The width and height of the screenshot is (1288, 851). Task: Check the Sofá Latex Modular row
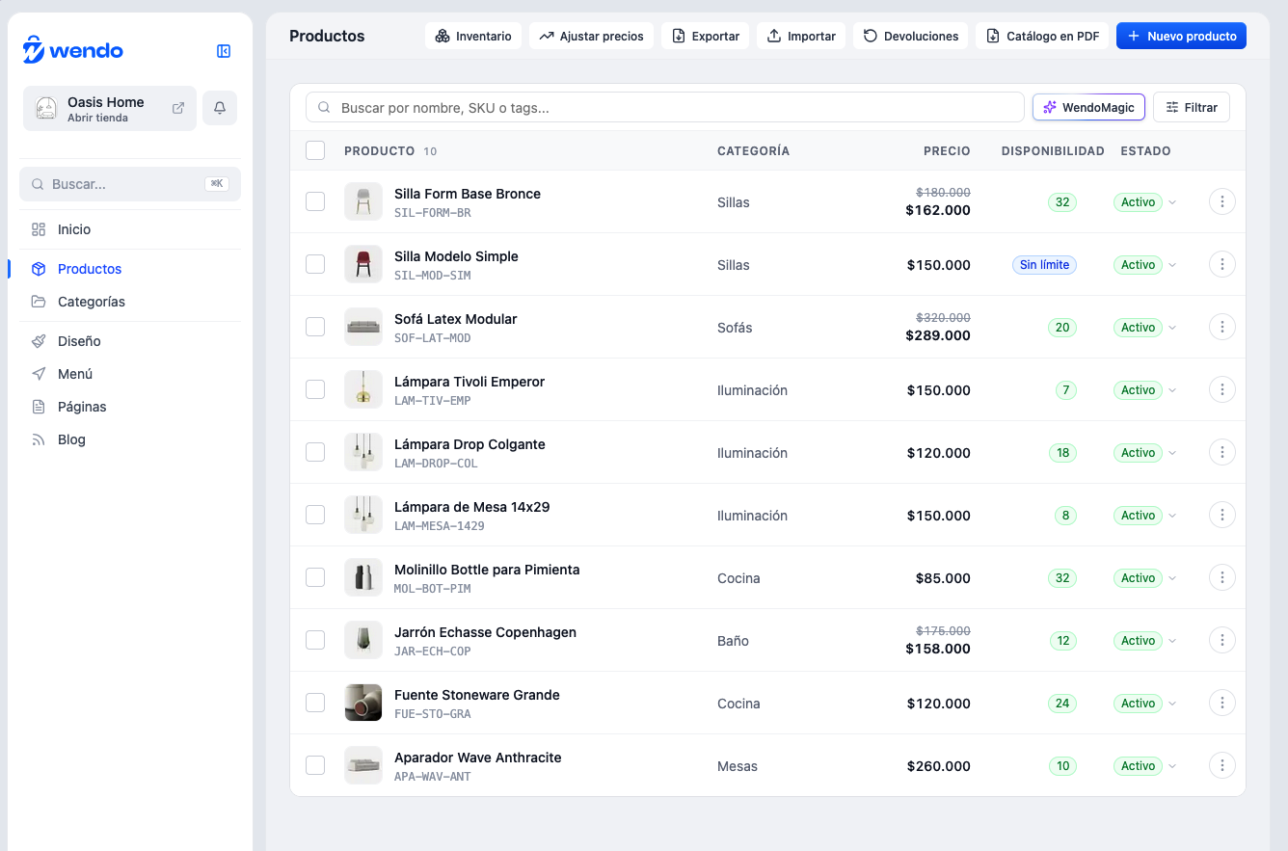click(315, 327)
